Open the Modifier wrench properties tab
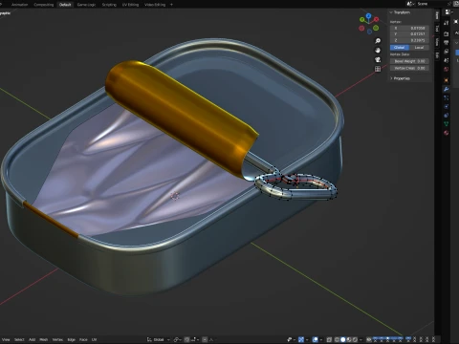The image size is (459, 344). point(447,89)
